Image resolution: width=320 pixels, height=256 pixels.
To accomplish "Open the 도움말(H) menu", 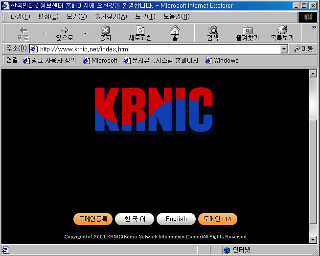I will 177,16.
